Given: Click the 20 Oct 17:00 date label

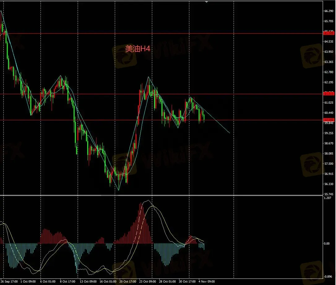Looking at the screenshot, I should [x=128, y=281].
